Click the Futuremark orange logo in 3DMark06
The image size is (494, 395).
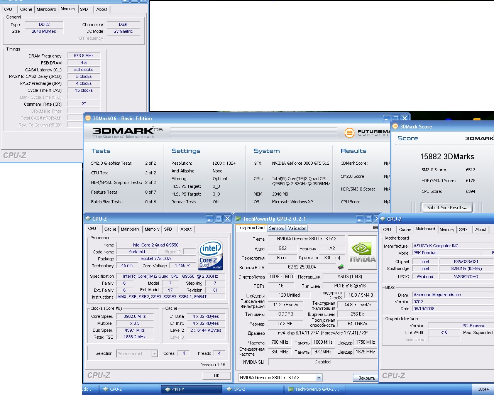pyautogui.click(x=349, y=133)
